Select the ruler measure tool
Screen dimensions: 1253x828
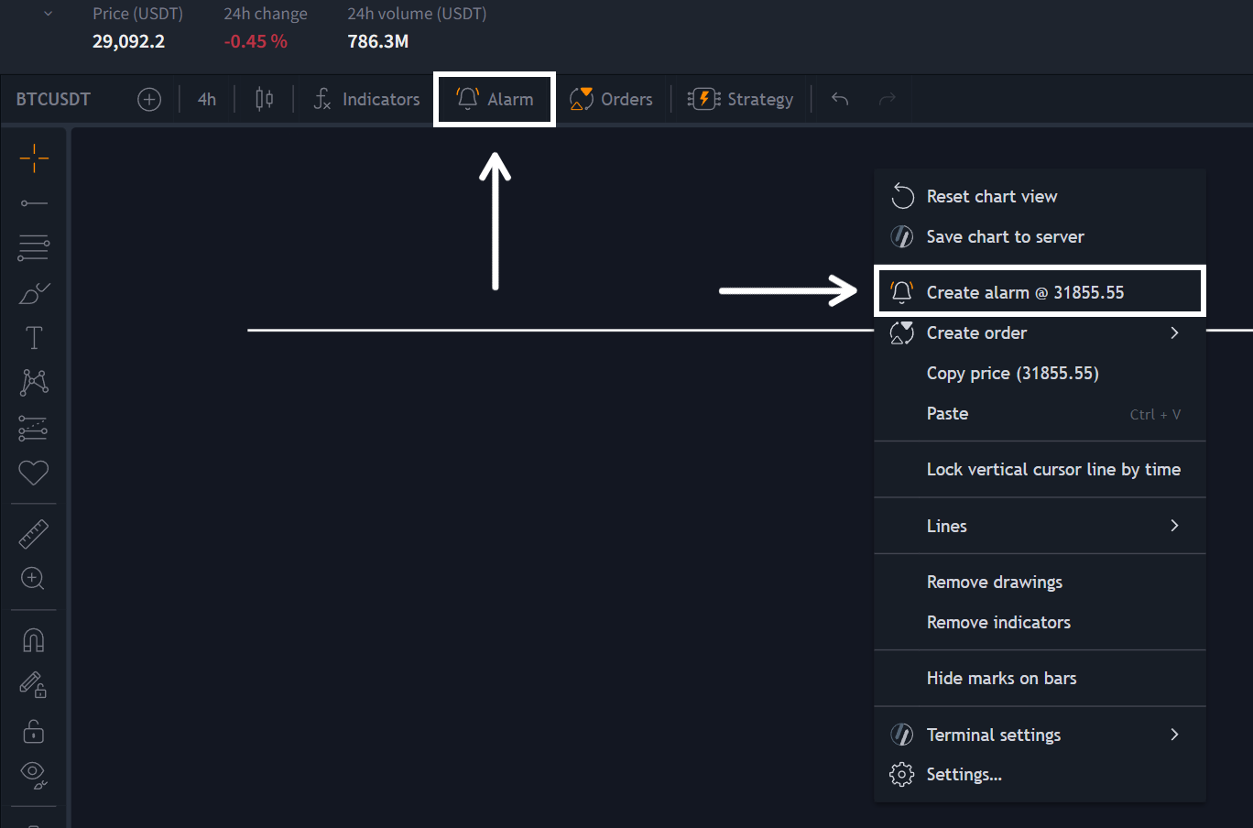34,534
